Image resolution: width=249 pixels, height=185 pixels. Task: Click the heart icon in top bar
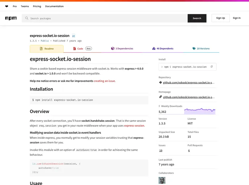coord(7,7)
